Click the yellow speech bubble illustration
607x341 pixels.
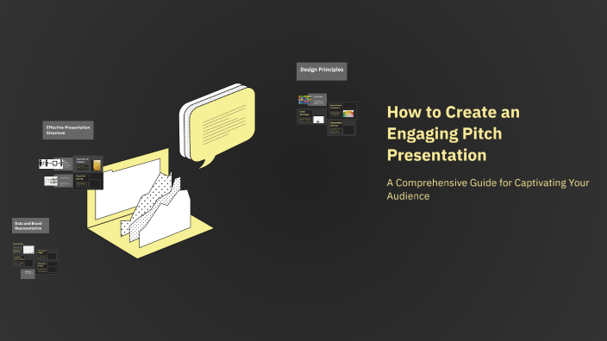(217, 125)
